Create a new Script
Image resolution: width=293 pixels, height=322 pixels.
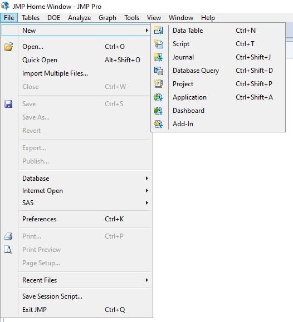coord(218,44)
